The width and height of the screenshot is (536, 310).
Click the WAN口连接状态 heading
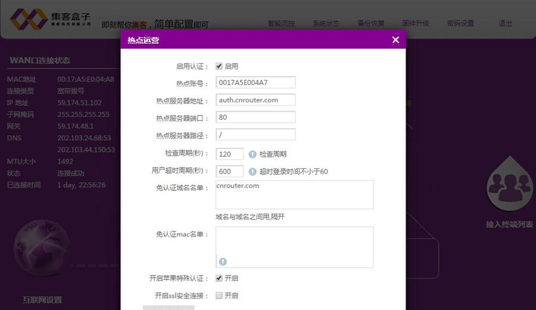click(x=40, y=61)
